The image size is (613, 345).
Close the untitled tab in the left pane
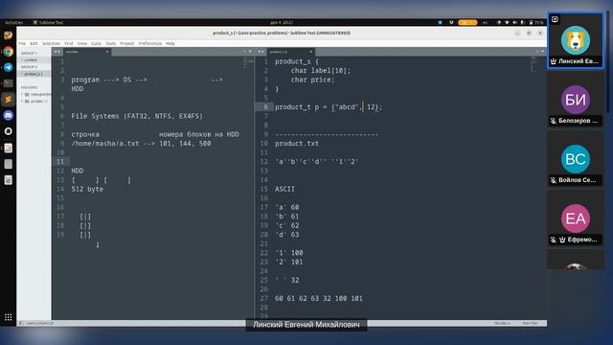click(x=107, y=52)
